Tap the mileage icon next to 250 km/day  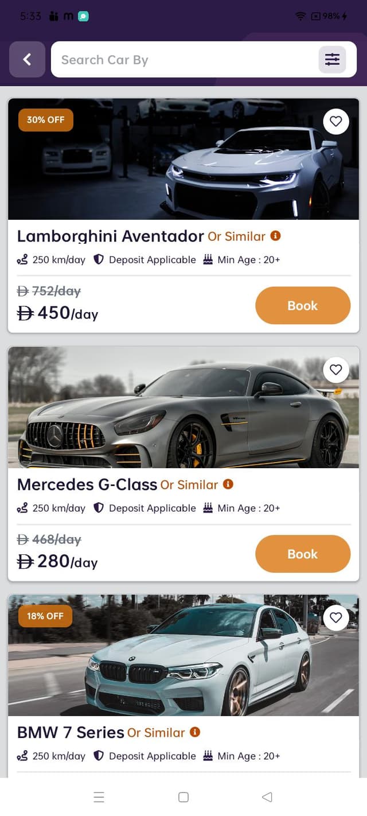pos(22,259)
